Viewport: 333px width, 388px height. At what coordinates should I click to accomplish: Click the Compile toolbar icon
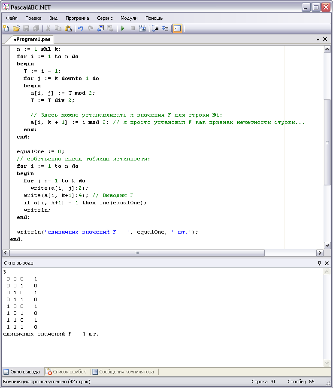(142, 29)
